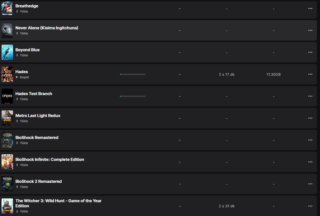Viewport: 320px width, 216px height.
Task: Click Yükle under Metro Last Light Redux
Action: [22, 121]
